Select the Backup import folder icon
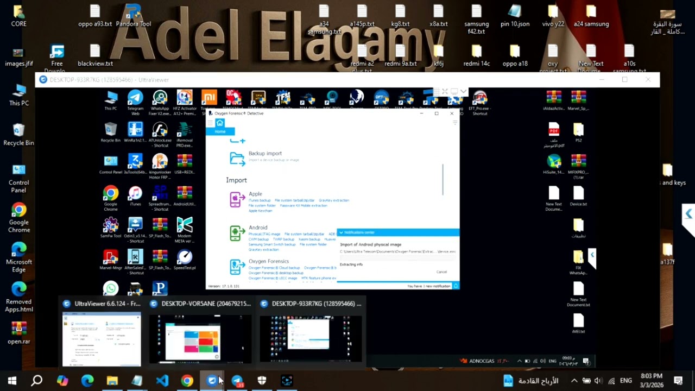695x391 pixels. (237, 158)
